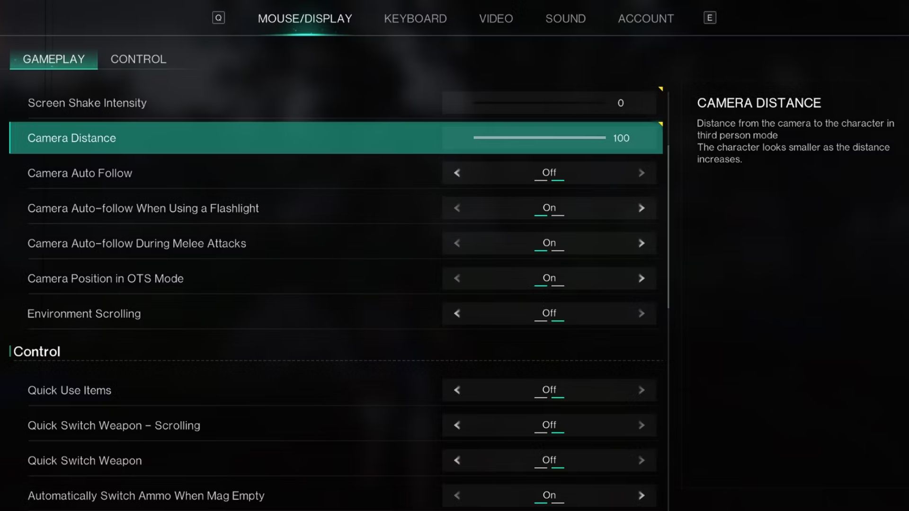Navigate to VIDEO settings tab

click(496, 18)
